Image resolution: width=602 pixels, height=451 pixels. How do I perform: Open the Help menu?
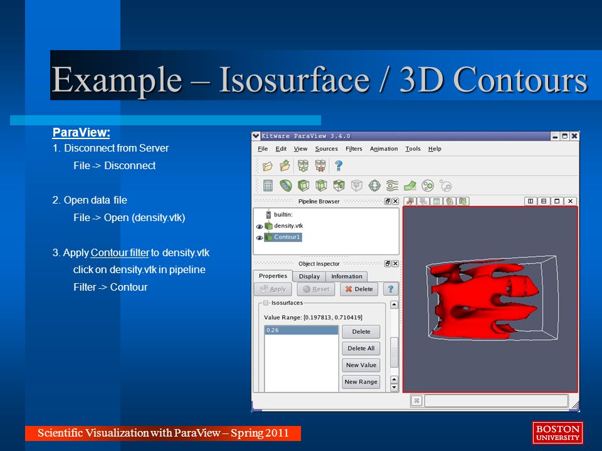[435, 149]
